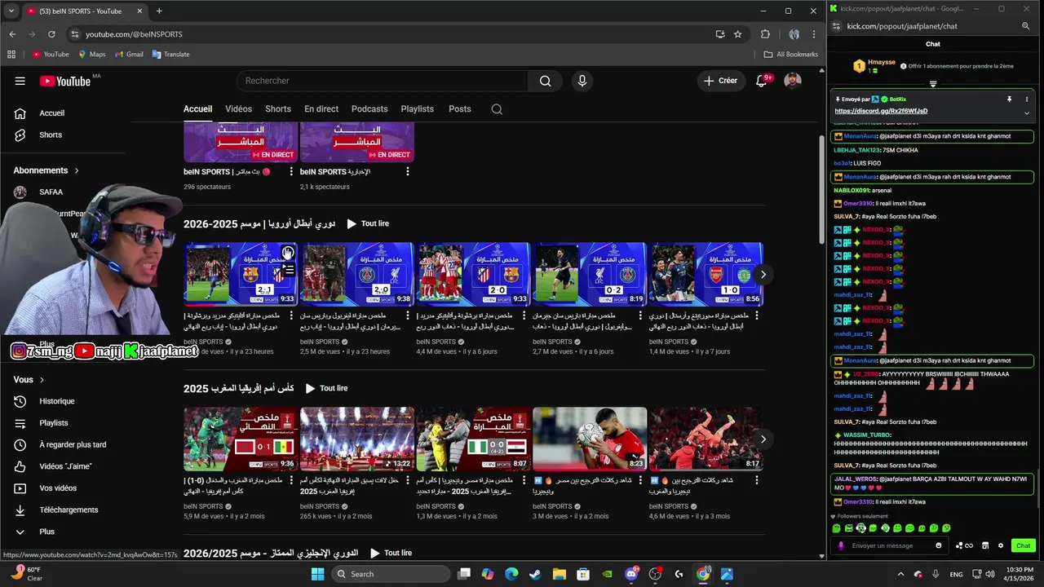Bookmark this page with the star icon
The width and height of the screenshot is (1044, 587).
[x=737, y=34]
